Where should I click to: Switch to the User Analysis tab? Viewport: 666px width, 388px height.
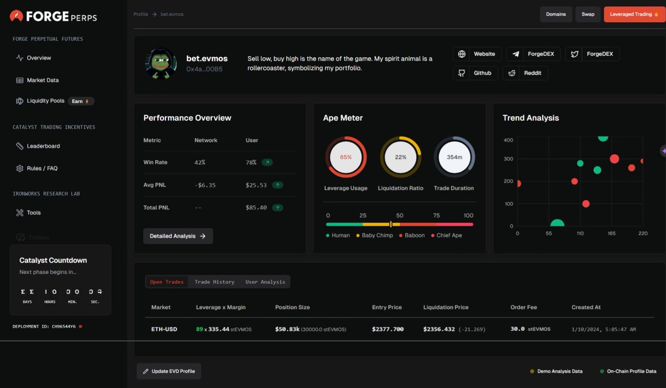pyautogui.click(x=265, y=282)
